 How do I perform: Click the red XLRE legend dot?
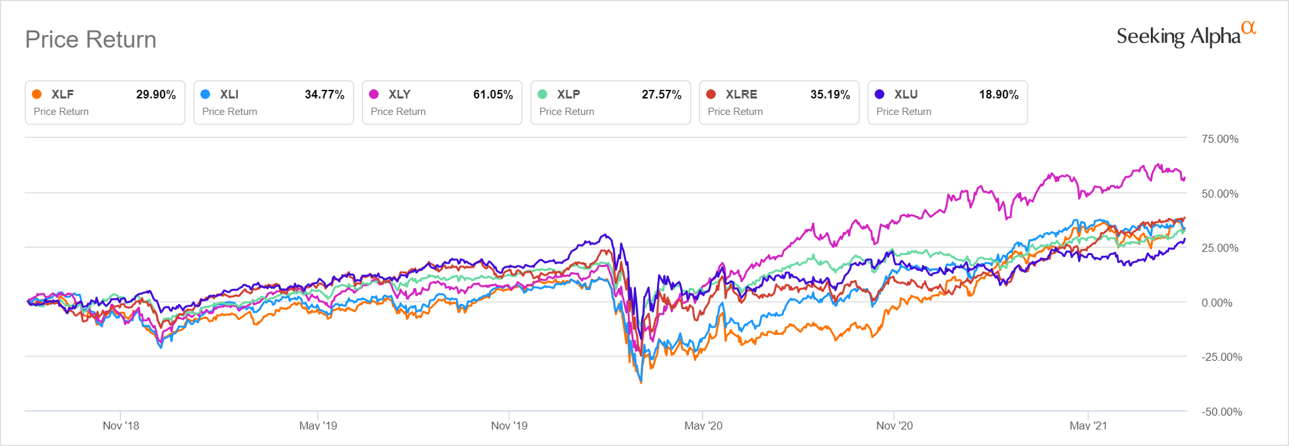[x=711, y=94]
